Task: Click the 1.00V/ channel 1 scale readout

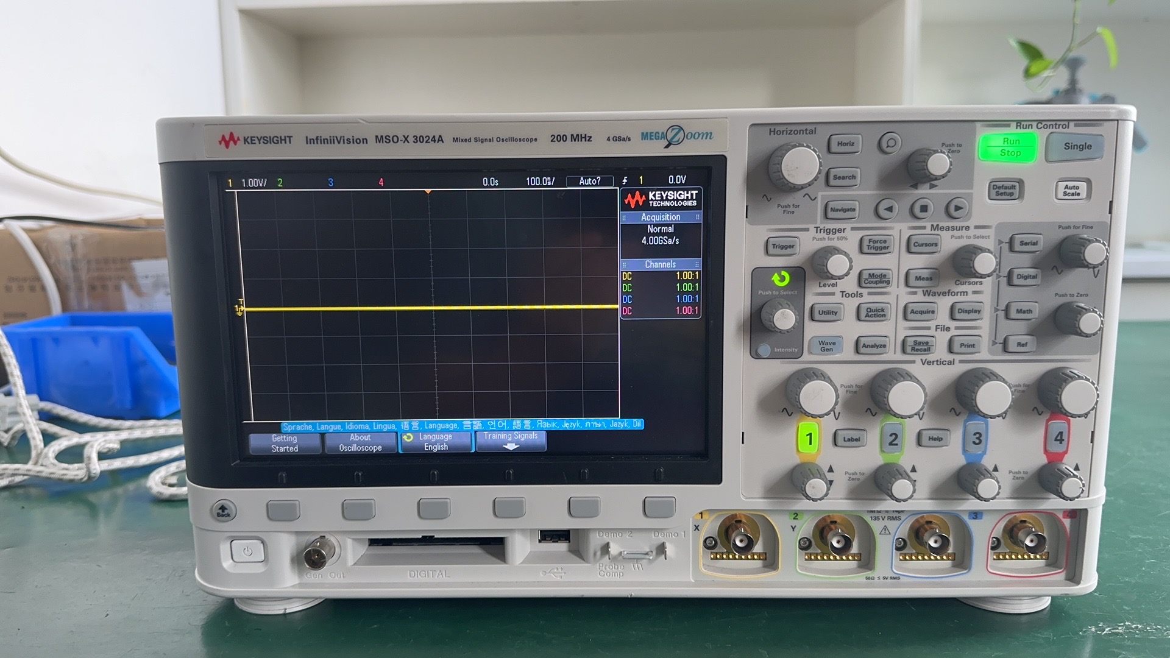Action: (253, 183)
